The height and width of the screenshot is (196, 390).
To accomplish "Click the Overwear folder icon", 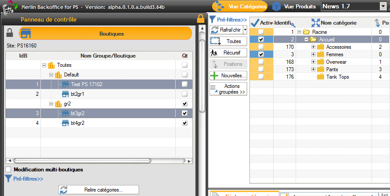I will click(321, 62).
